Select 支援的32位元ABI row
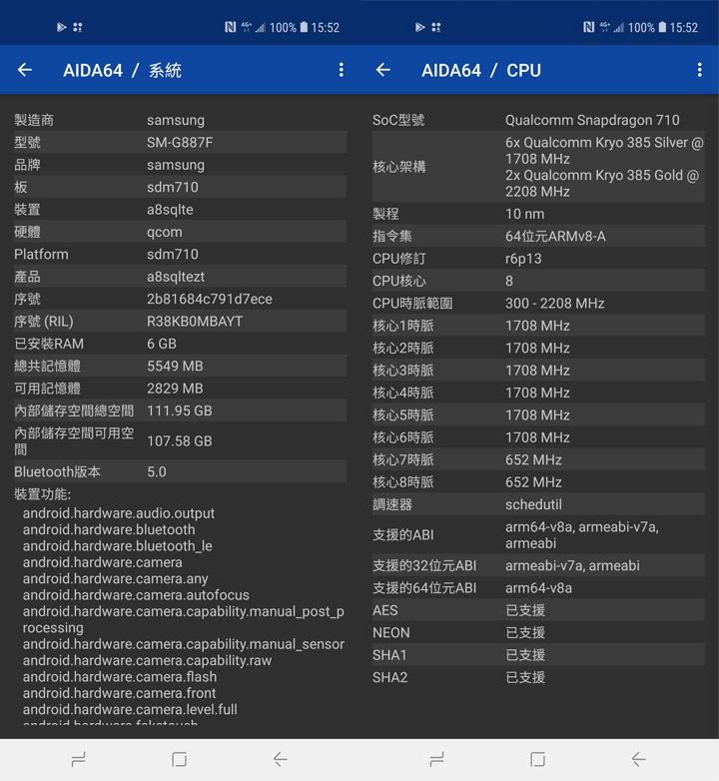Viewport: 719px width, 781px height. 538,566
